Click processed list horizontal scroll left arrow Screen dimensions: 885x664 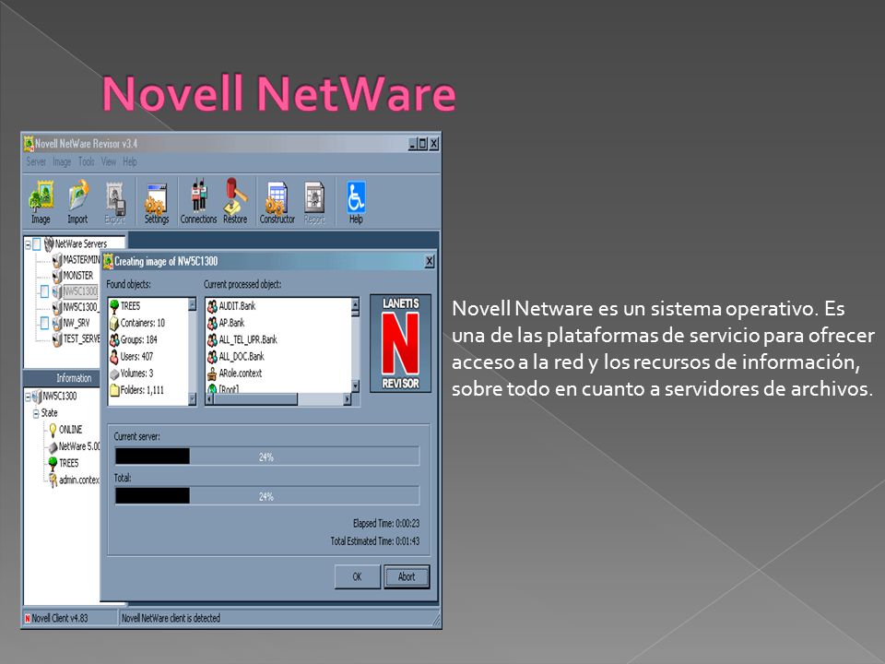point(209,399)
